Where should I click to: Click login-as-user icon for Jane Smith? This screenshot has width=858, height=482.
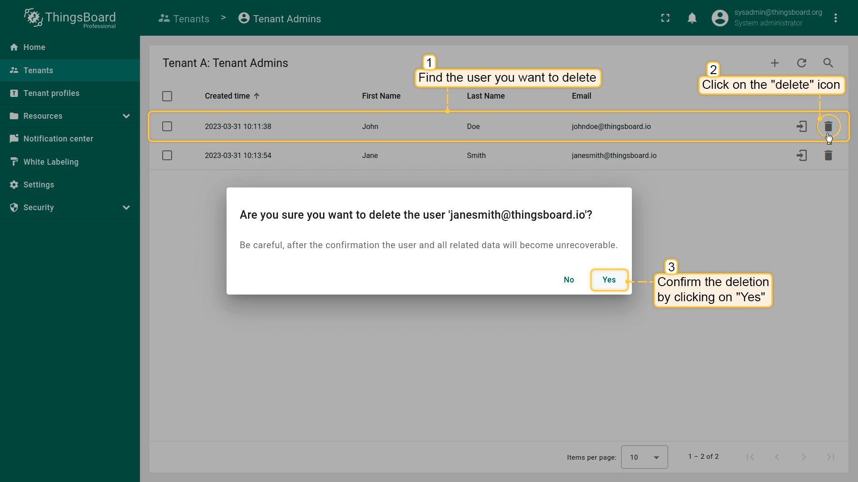pyautogui.click(x=802, y=155)
